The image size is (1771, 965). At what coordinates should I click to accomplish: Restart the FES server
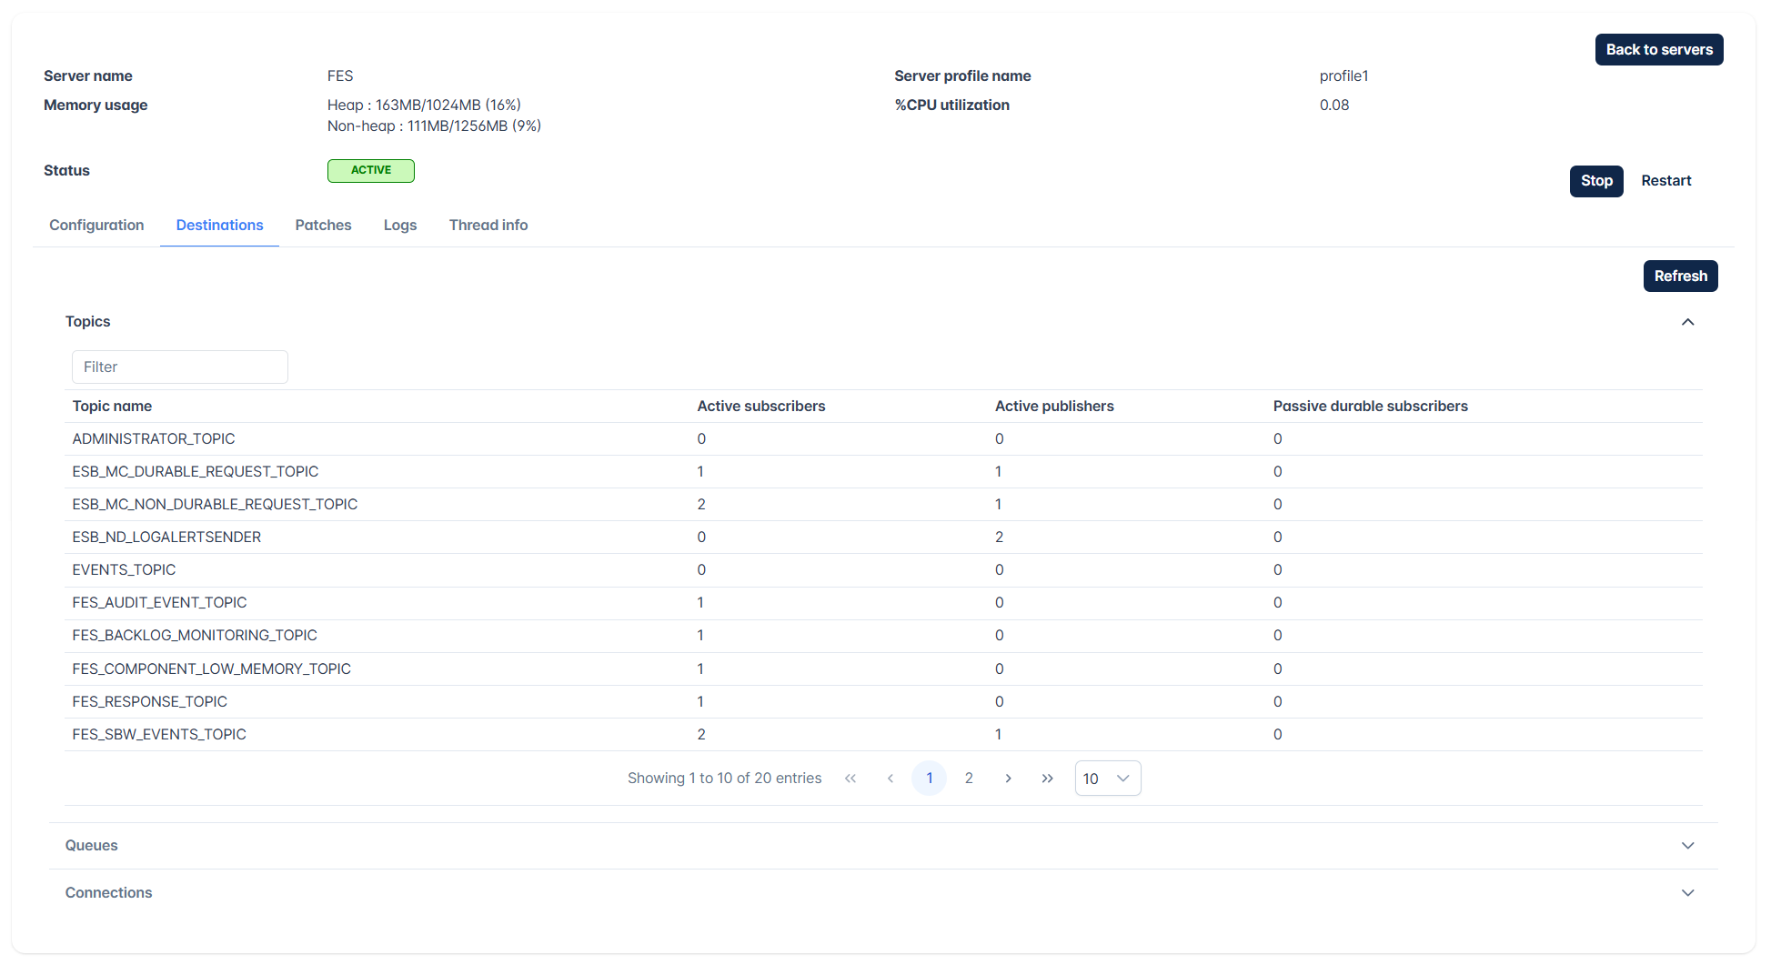[1666, 181]
